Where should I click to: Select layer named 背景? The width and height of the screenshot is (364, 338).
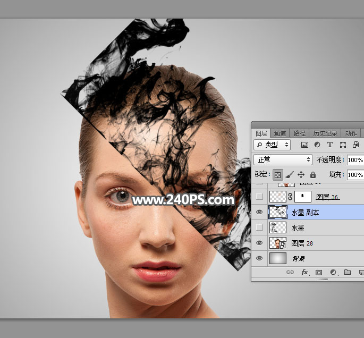[298, 259]
